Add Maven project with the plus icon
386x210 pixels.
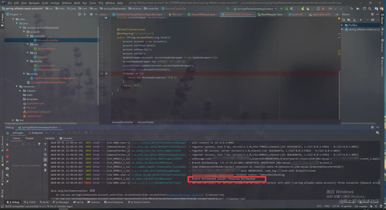(361, 20)
